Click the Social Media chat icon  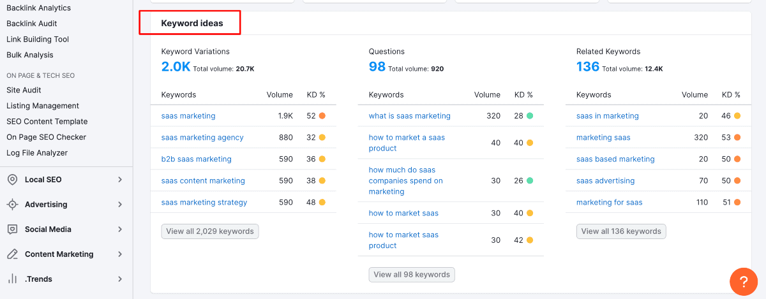(x=12, y=230)
